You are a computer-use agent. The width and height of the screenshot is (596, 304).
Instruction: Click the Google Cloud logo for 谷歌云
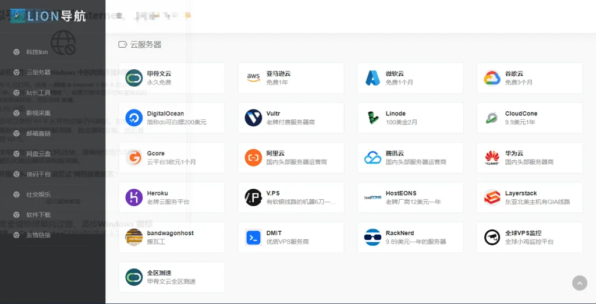tap(492, 78)
